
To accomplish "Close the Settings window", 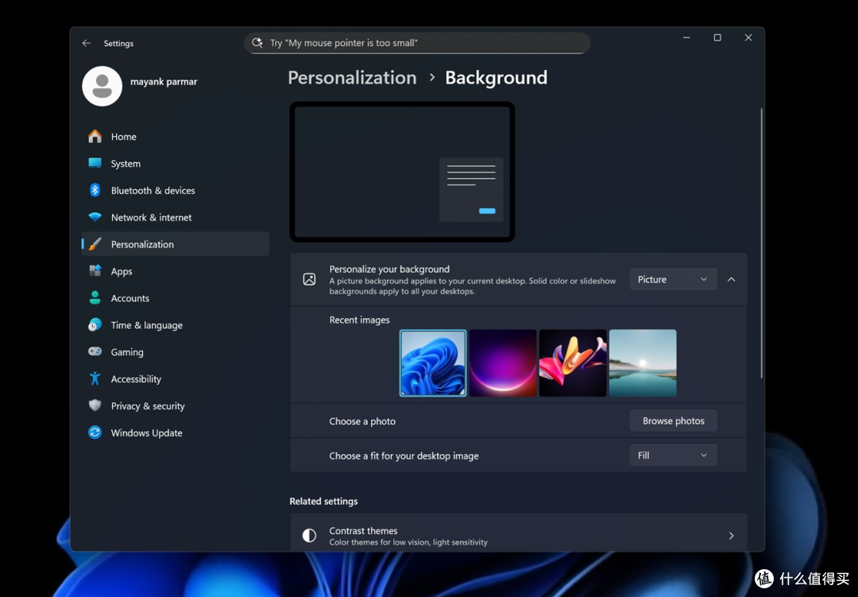I will (748, 37).
